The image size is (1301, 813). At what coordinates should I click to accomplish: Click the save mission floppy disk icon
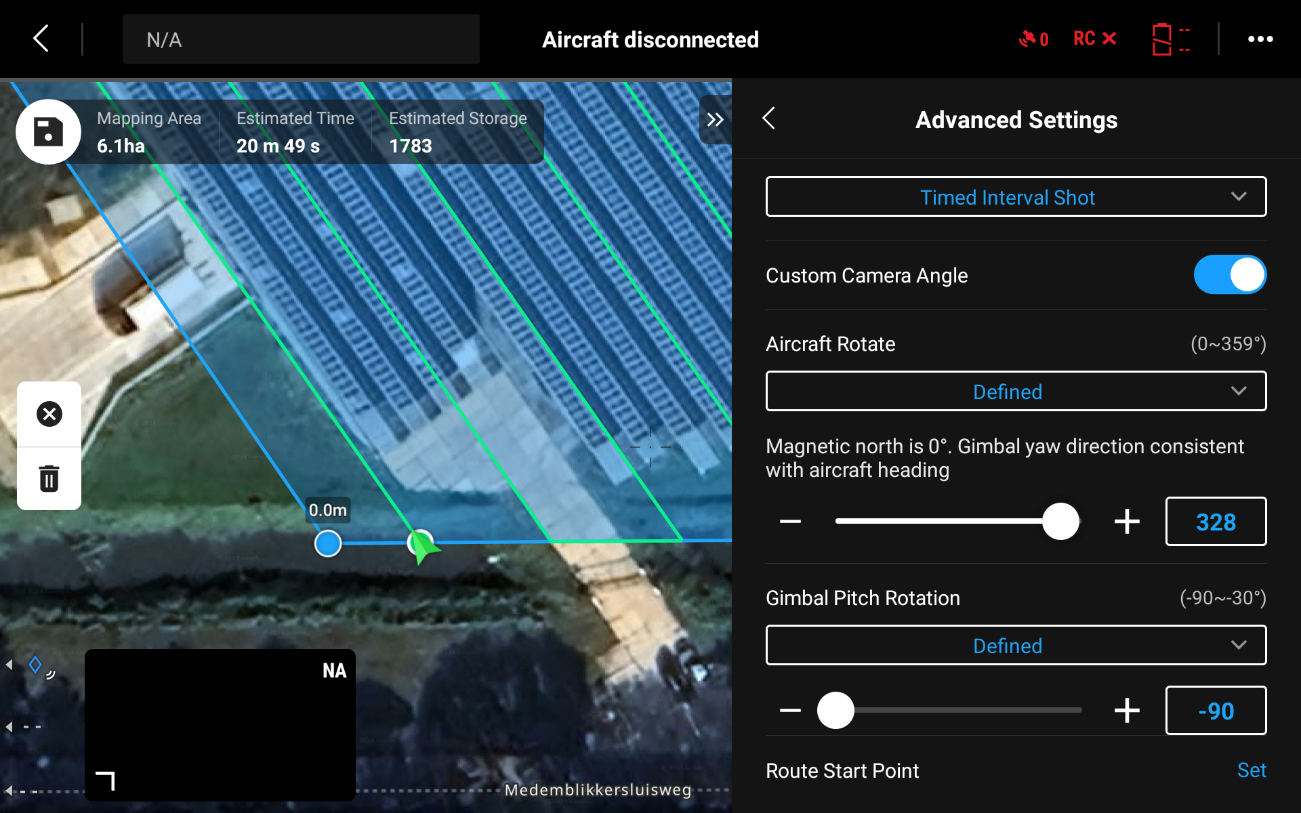click(x=48, y=131)
